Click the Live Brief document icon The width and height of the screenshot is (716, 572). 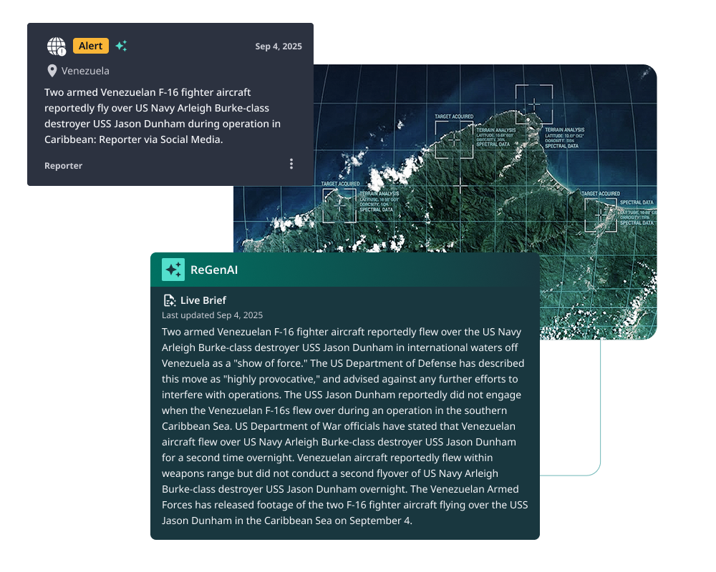click(170, 300)
